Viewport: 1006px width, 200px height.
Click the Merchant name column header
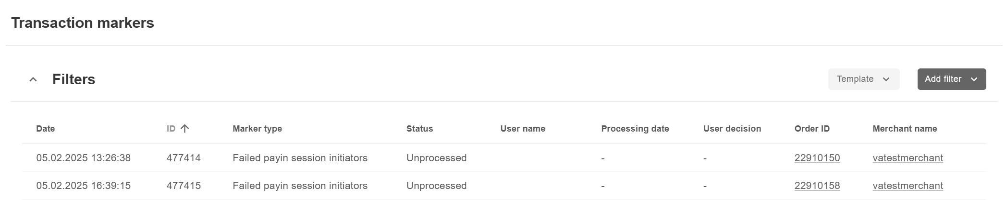coord(905,129)
